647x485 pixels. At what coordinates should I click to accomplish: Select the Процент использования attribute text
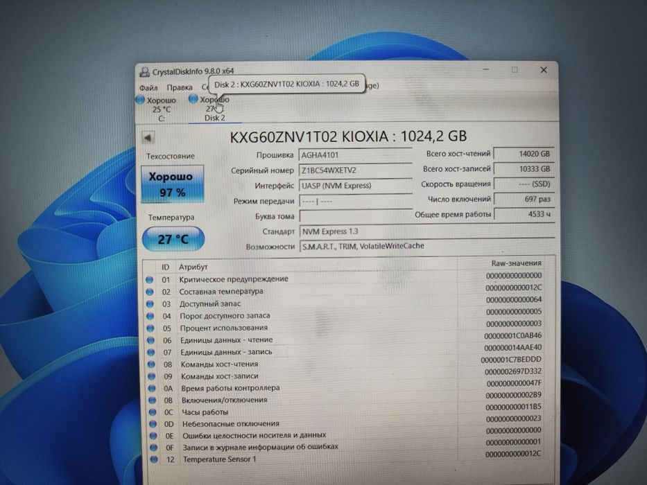tap(224, 328)
